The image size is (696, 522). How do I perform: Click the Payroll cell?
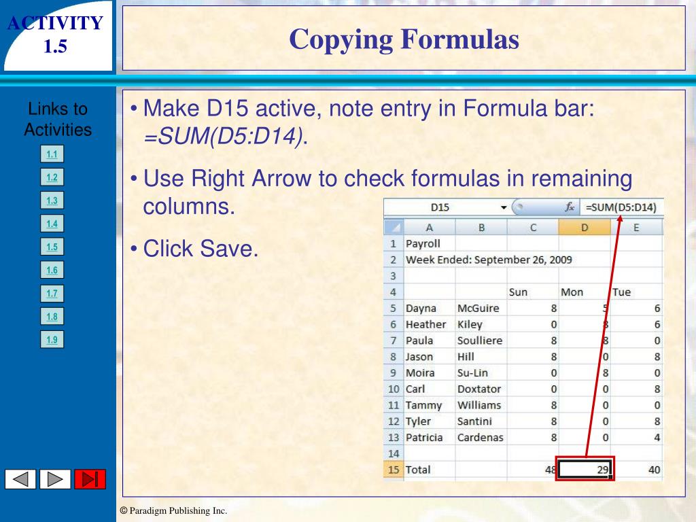[430, 244]
